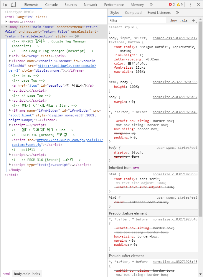The width and height of the screenshot is (203, 277).
Task: Expand the script node below pageTop anchor
Action: coord(10,90)
